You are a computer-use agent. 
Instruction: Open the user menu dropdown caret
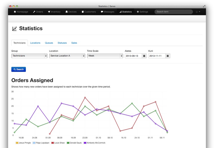pos(200,12)
